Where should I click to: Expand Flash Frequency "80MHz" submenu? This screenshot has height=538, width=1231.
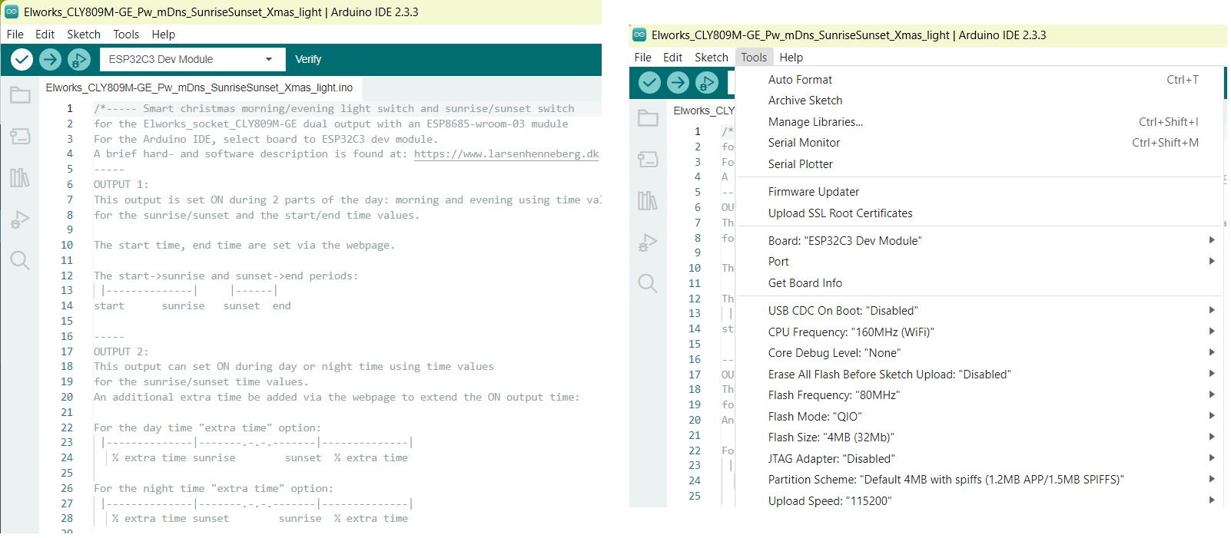979,395
